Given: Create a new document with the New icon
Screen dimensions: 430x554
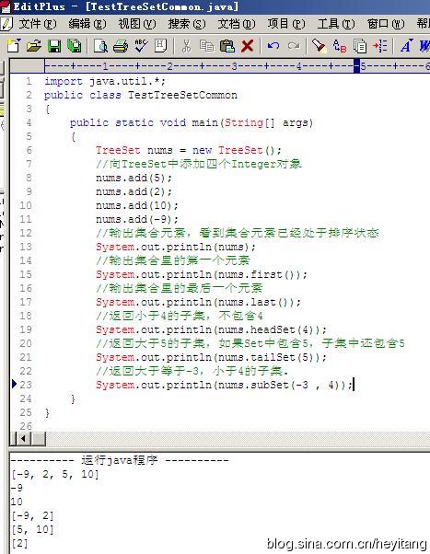Looking at the screenshot, I should pos(14,46).
